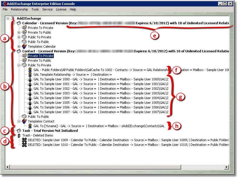238x178 pixels.
Task: Click Contact Public To Private folder icon
Action: pos(24,65)
